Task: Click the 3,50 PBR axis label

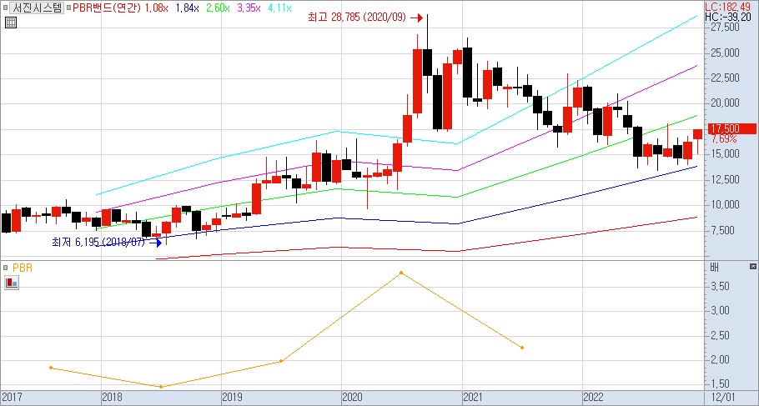Action: pyautogui.click(x=721, y=287)
